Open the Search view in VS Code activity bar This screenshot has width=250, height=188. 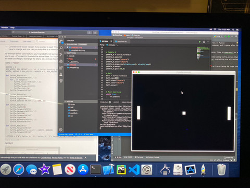click(61, 48)
